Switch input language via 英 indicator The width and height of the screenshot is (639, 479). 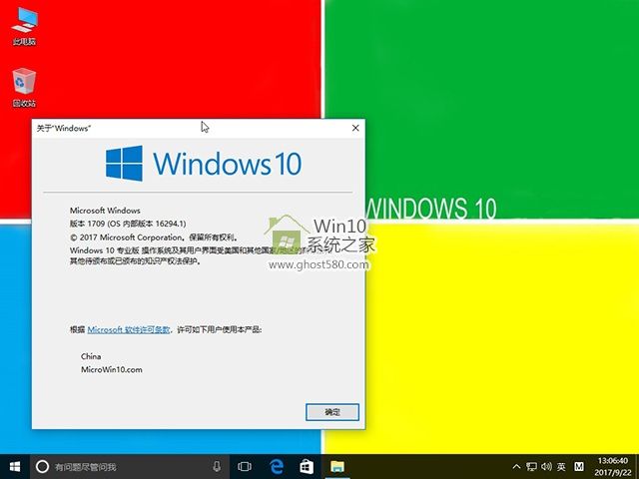[x=561, y=466]
